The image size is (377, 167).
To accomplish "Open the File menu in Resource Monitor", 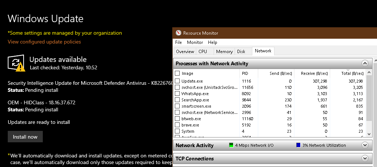I will tap(179, 42).
